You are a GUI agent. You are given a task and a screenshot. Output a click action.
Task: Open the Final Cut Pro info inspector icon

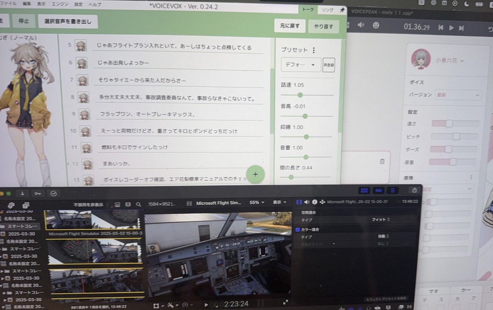(314, 202)
